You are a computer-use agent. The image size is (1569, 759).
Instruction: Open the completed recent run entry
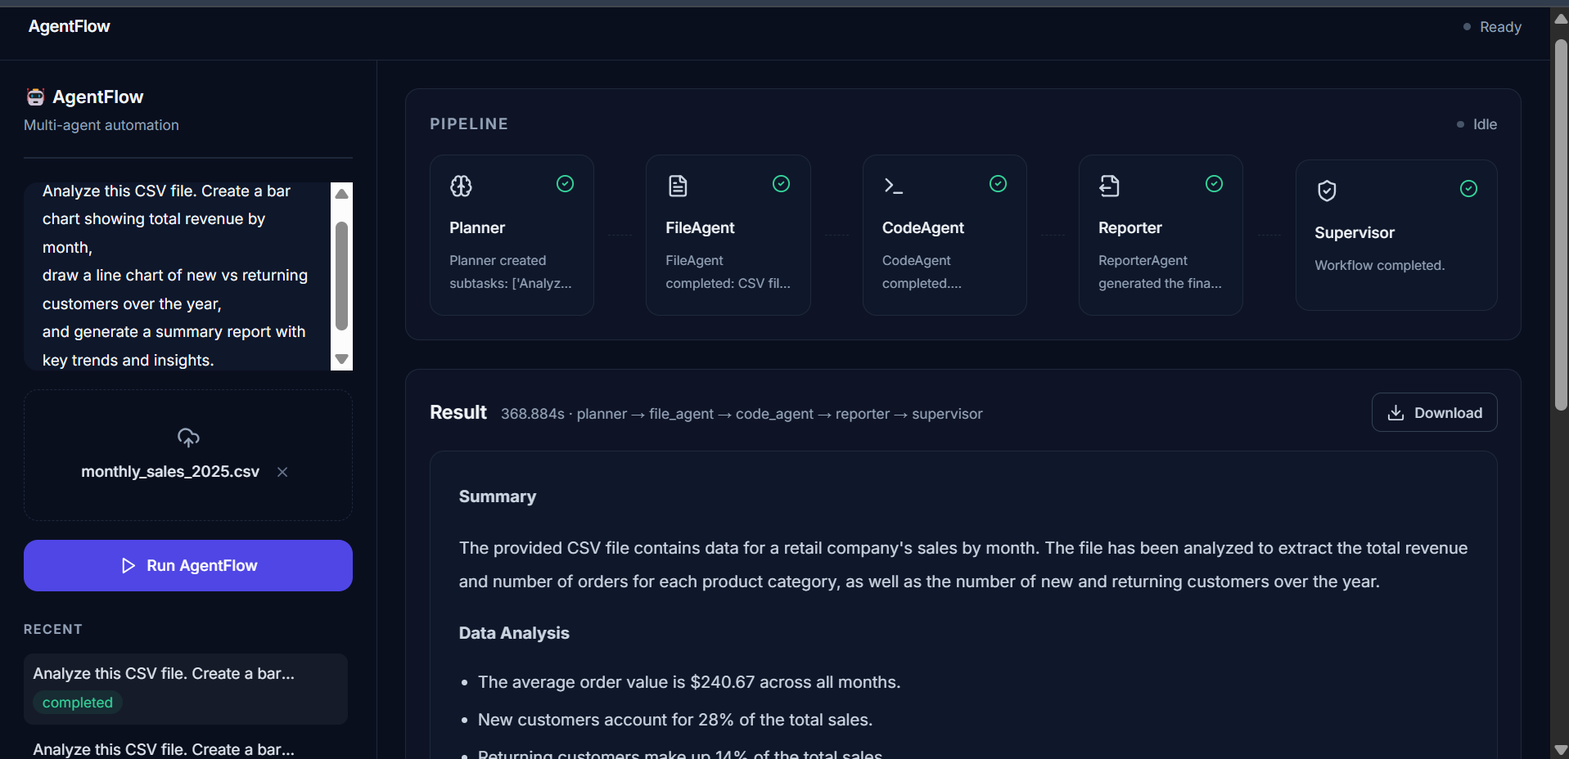tap(186, 688)
